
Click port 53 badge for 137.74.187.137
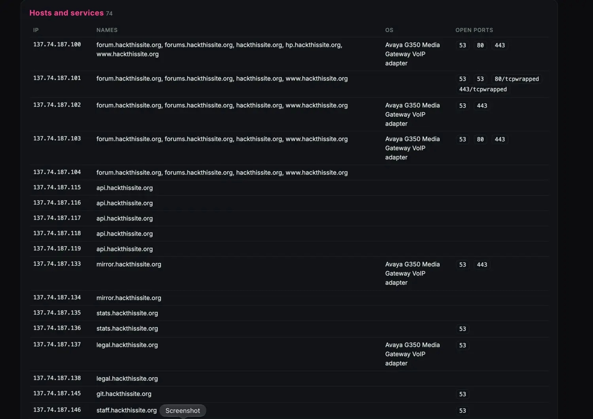click(x=463, y=346)
